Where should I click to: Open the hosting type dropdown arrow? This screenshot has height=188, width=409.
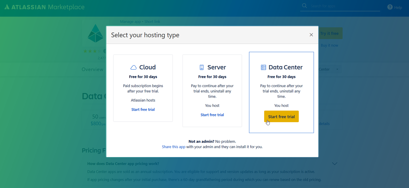click(337, 69)
